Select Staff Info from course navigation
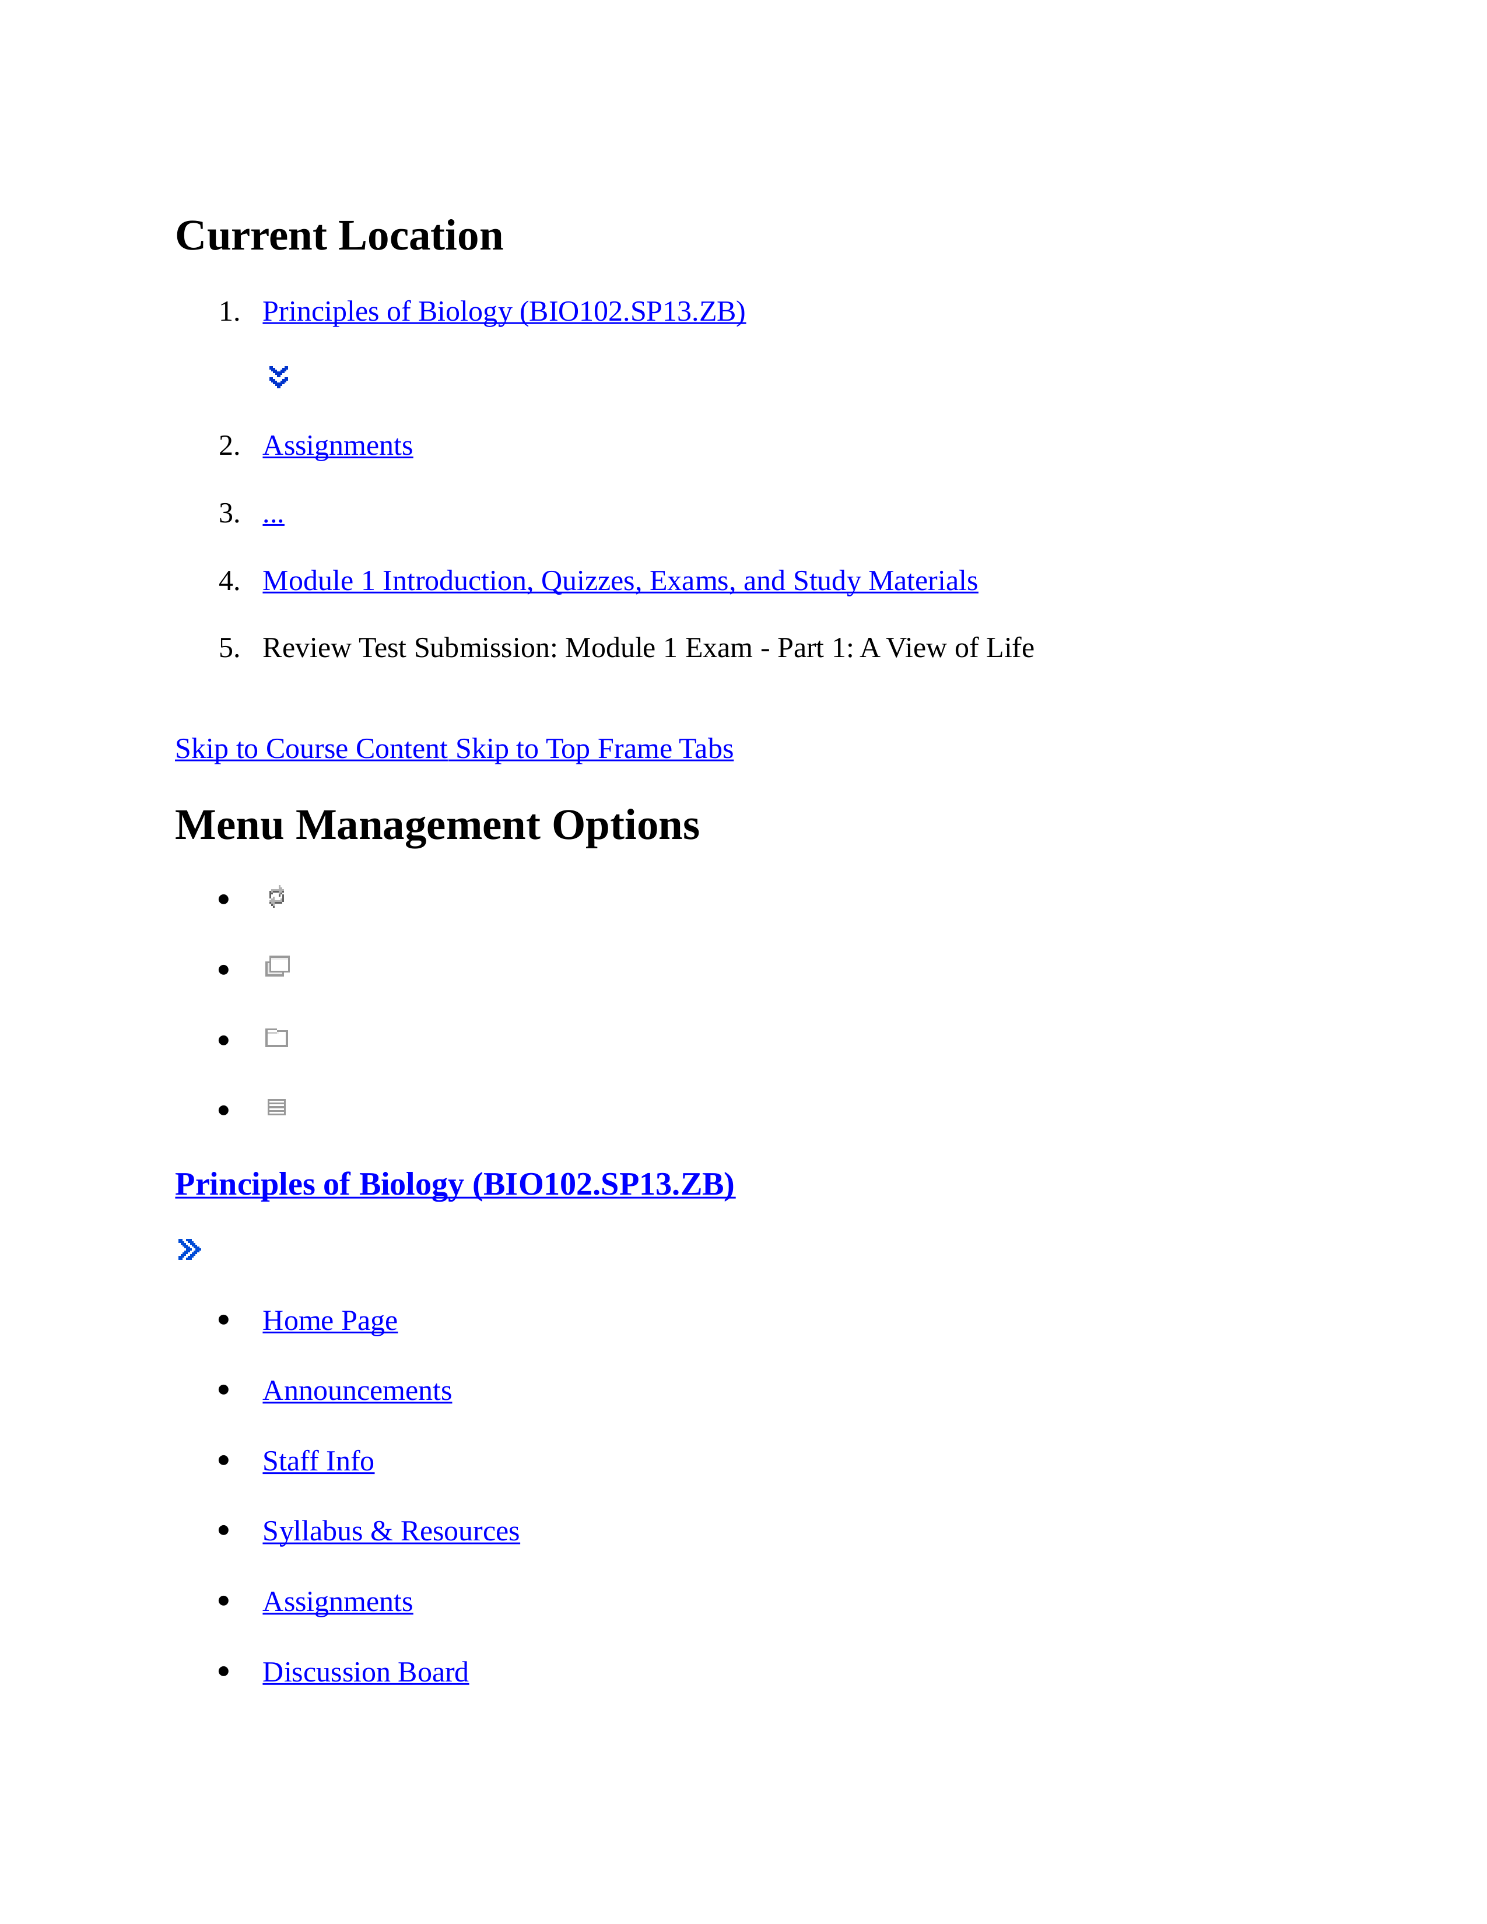 pyautogui.click(x=317, y=1460)
